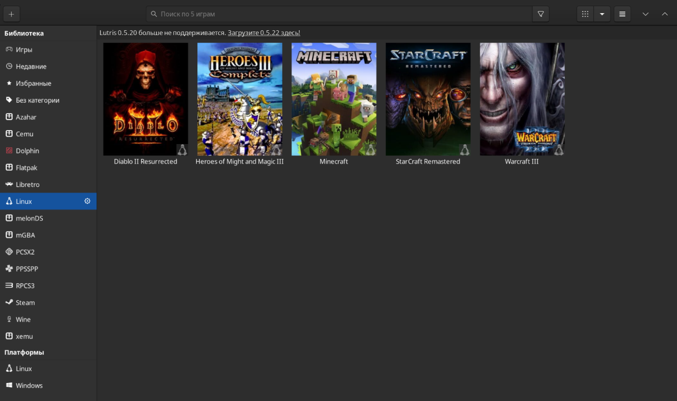Open the search filter icon
The image size is (677, 401).
(540, 14)
